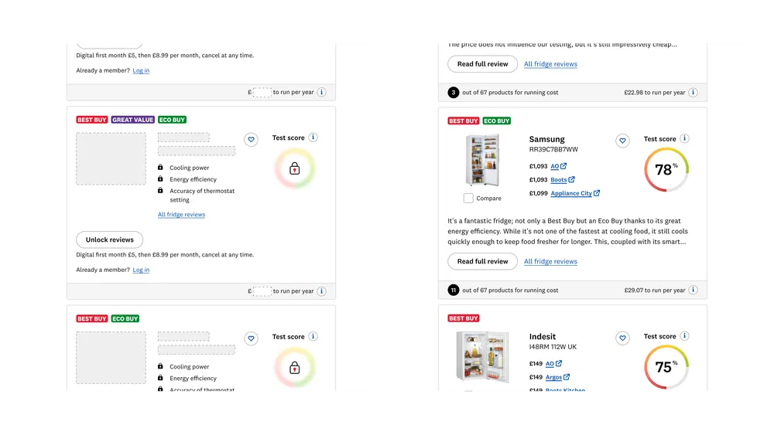Click the info icon beside £22.98 running cost
The width and height of the screenshot is (774, 435).
coord(693,93)
